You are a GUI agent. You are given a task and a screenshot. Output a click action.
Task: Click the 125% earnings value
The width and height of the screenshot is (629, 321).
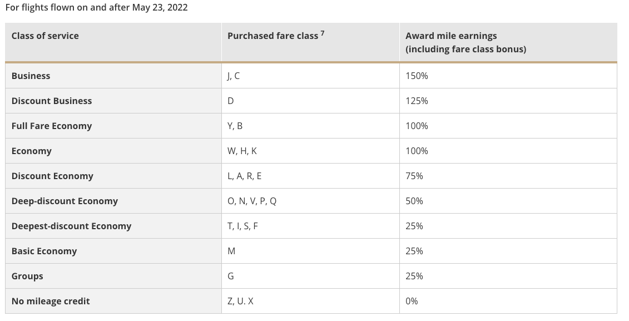(x=417, y=101)
